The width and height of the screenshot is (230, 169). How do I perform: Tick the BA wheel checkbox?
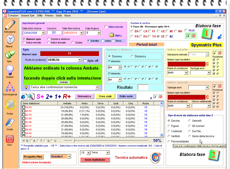[x=132, y=31]
